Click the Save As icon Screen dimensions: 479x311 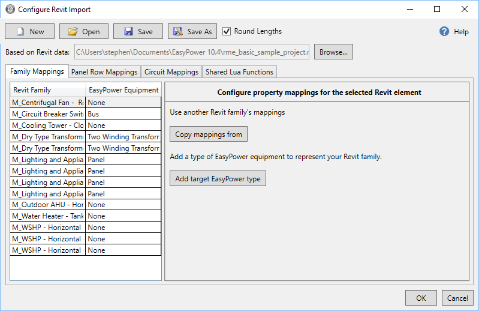(x=177, y=32)
